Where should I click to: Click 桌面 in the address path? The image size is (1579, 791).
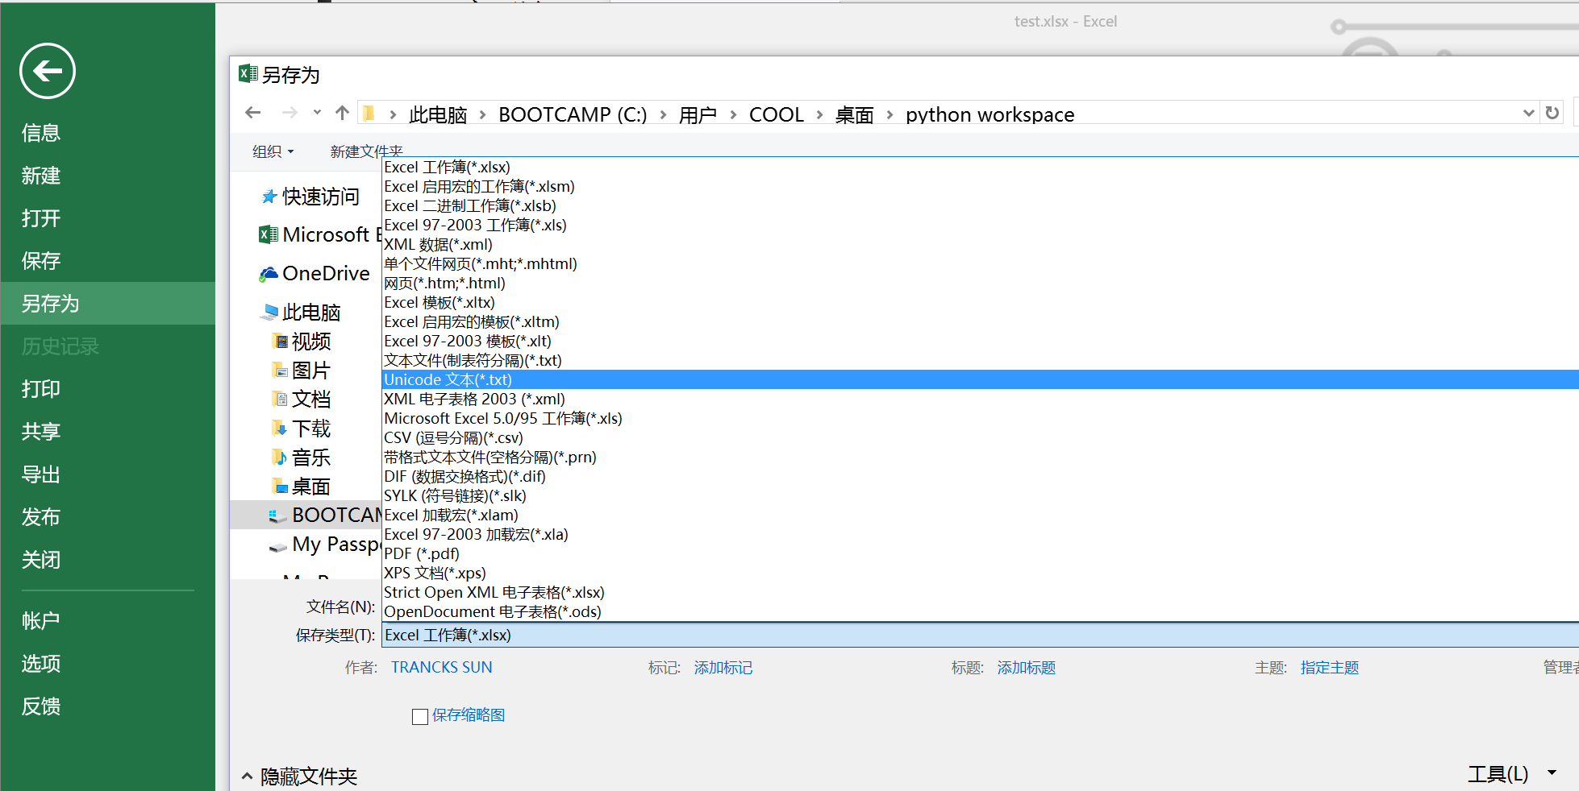(855, 115)
